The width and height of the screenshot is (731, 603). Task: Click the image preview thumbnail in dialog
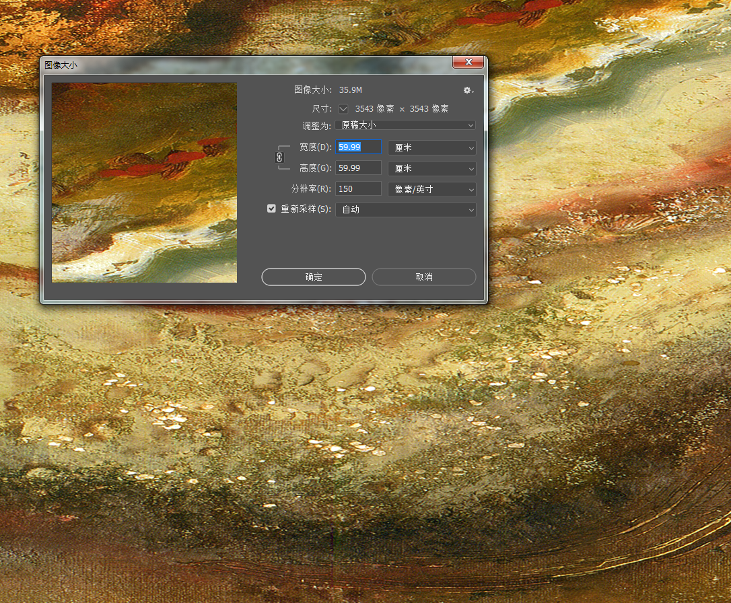pos(144,182)
